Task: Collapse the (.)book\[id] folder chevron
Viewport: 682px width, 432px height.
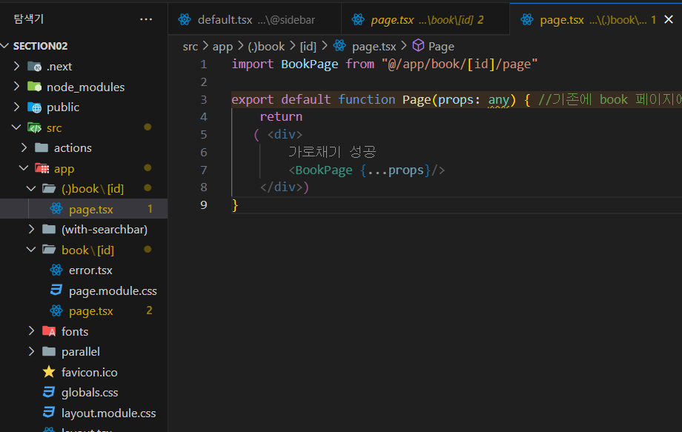Action: pos(31,189)
